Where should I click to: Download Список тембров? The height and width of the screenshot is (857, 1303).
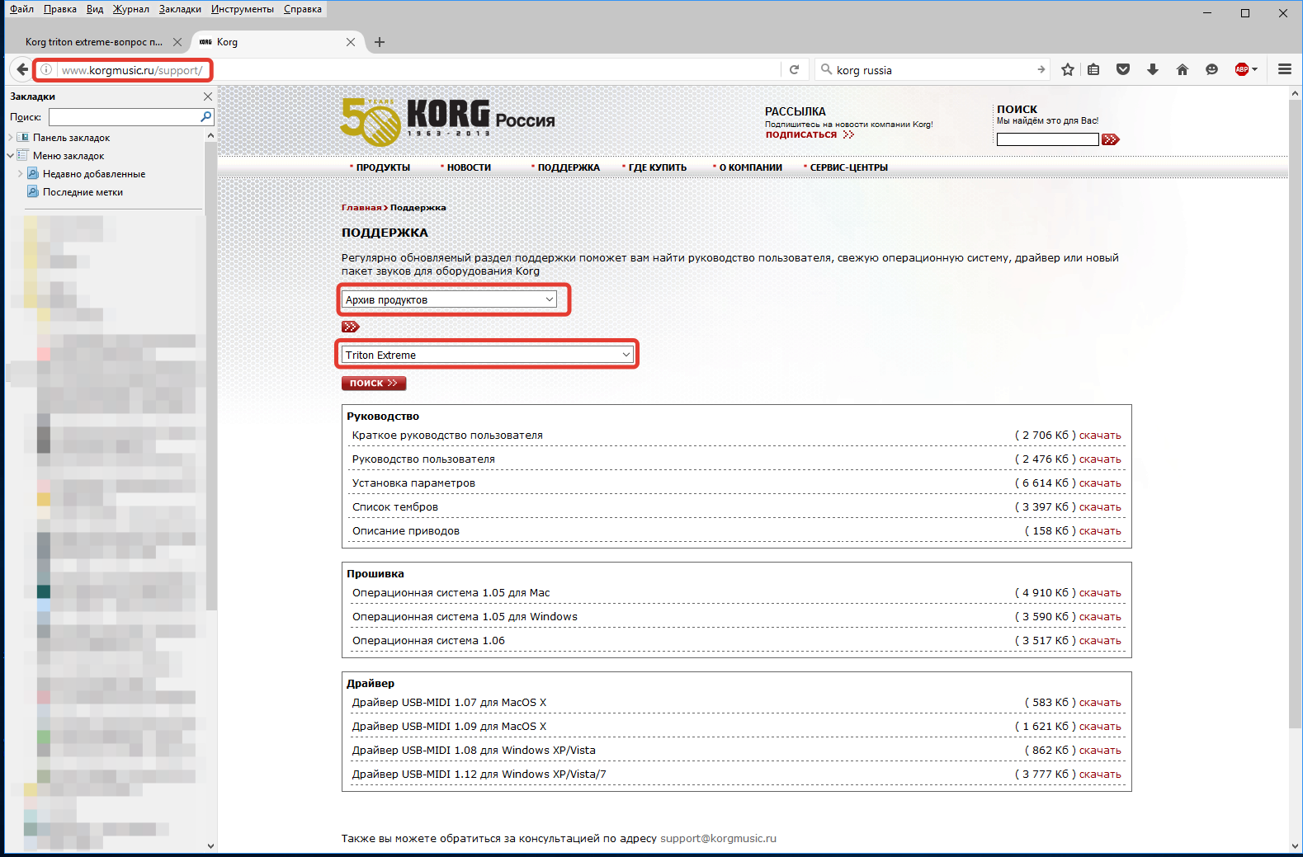[x=1100, y=507]
